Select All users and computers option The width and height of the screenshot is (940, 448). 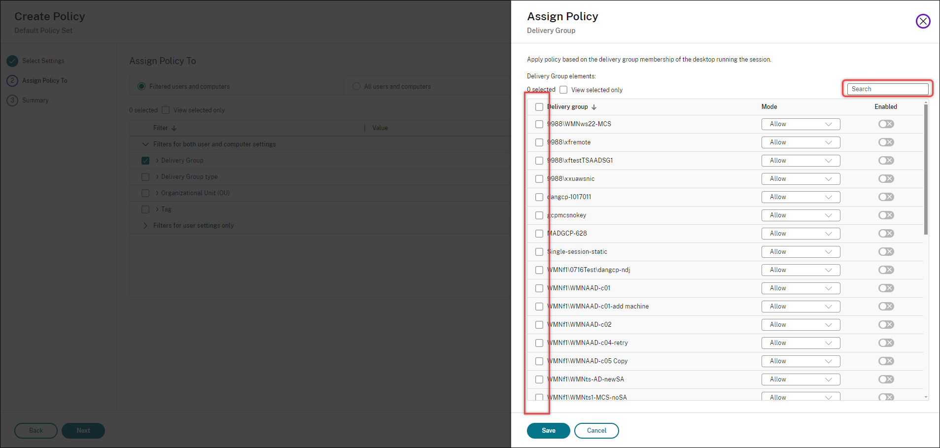click(x=356, y=87)
